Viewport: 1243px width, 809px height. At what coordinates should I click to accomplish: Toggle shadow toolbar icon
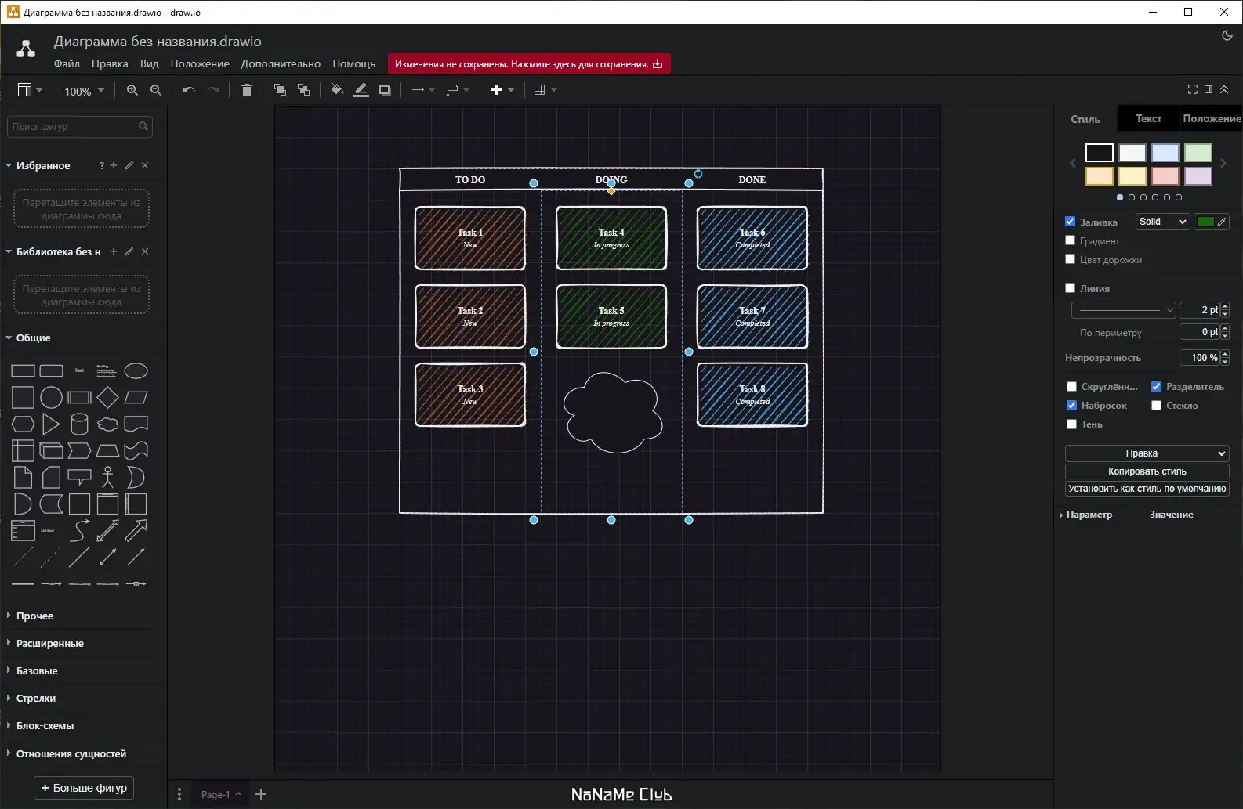tap(385, 90)
